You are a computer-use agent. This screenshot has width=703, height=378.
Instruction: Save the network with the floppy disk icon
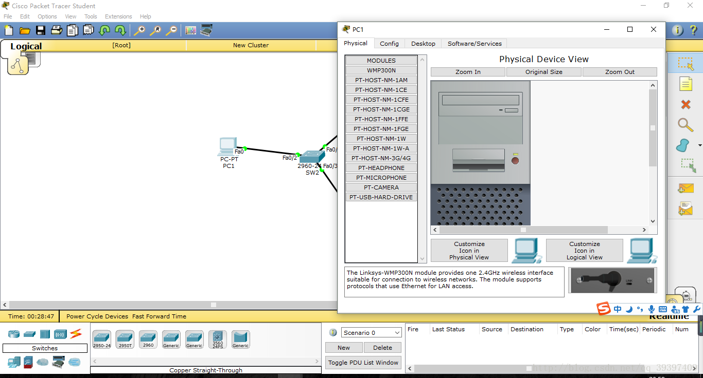(x=41, y=30)
